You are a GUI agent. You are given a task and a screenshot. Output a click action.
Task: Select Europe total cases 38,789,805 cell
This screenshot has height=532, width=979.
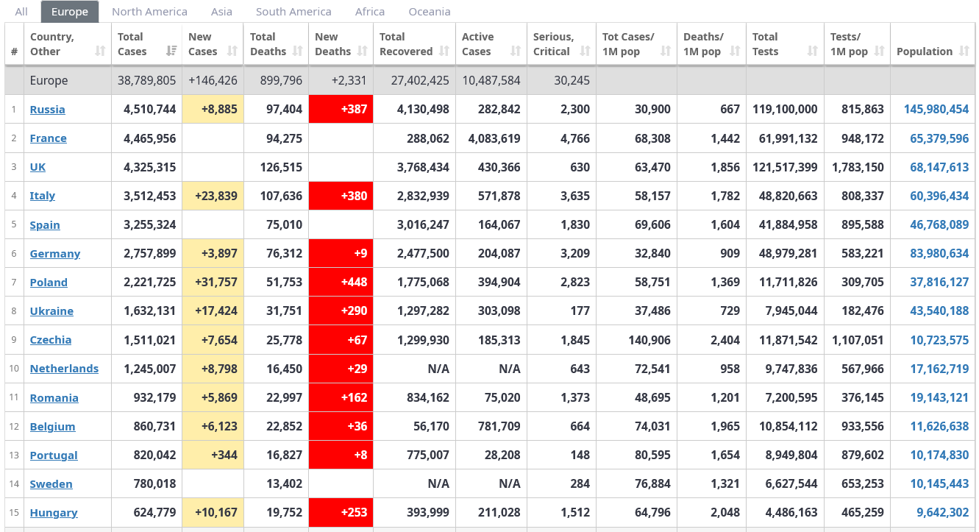pyautogui.click(x=147, y=81)
